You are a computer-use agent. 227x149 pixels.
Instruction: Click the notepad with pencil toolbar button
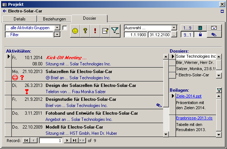(105, 31)
